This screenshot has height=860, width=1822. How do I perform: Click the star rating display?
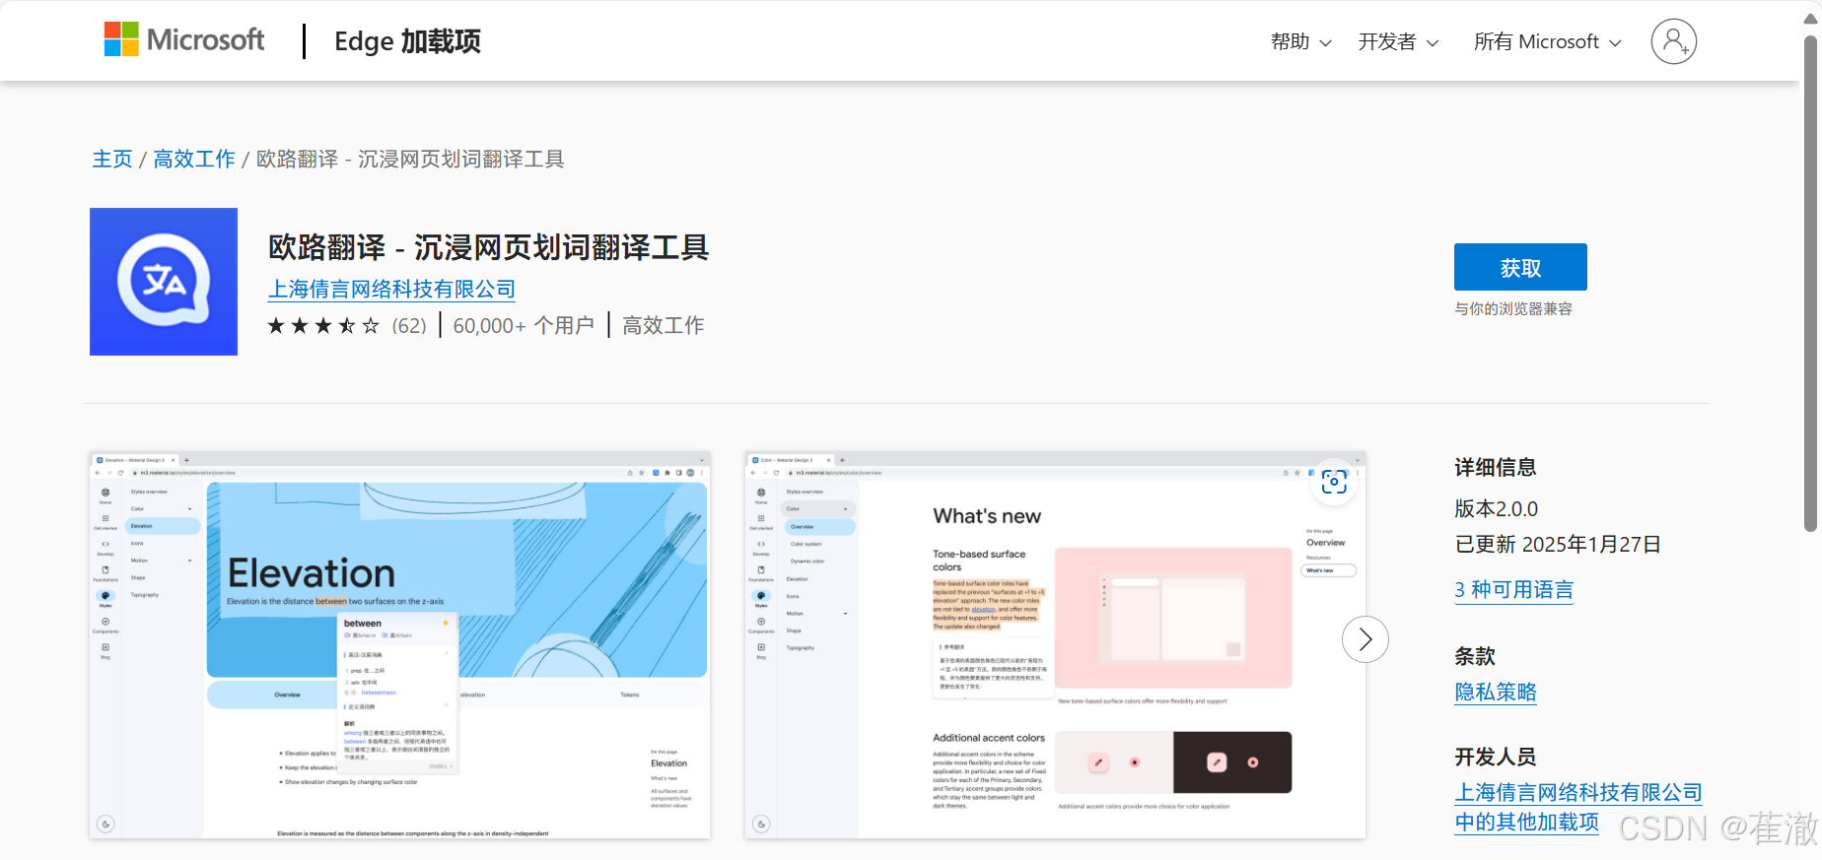click(323, 325)
